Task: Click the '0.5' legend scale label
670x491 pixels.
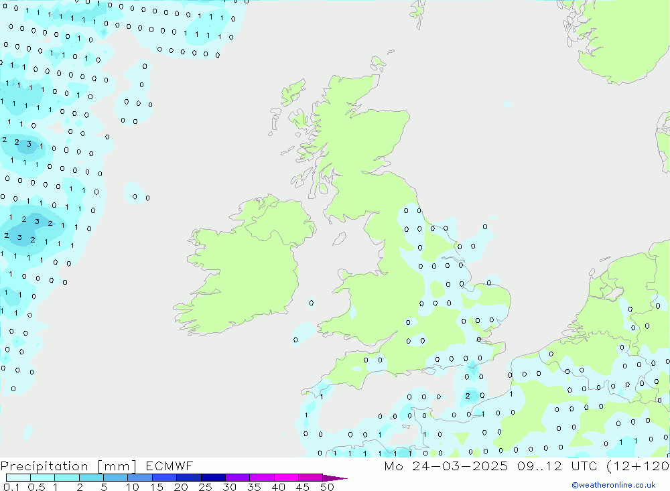Action: [36, 487]
